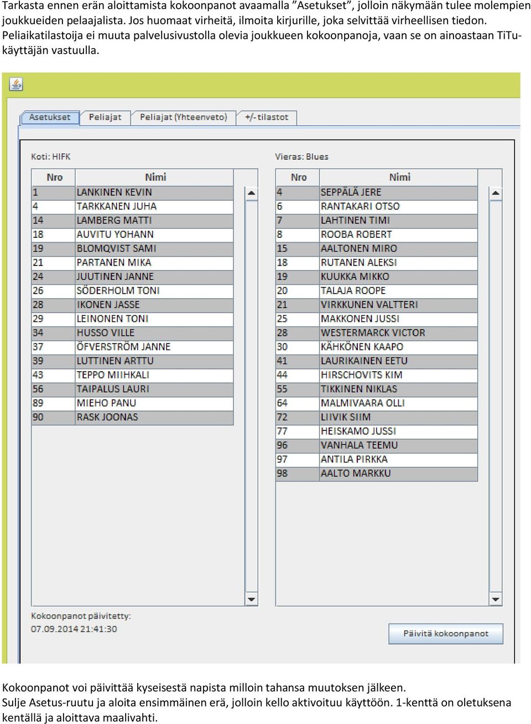This screenshot has height=724, width=531.
Task: Select player LAHTINEN TIMI
Action: click(377, 221)
